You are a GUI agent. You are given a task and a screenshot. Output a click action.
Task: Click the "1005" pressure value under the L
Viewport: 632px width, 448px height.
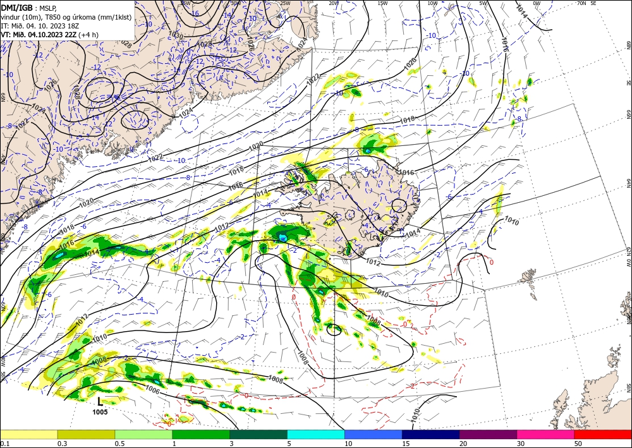100,412
